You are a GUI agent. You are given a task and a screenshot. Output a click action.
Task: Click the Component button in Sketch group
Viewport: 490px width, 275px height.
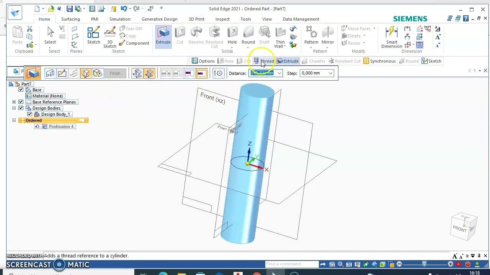(134, 43)
